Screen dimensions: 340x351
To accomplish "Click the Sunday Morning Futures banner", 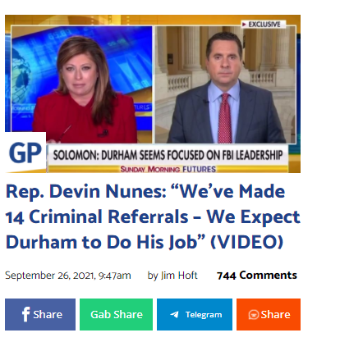I will [x=168, y=169].
